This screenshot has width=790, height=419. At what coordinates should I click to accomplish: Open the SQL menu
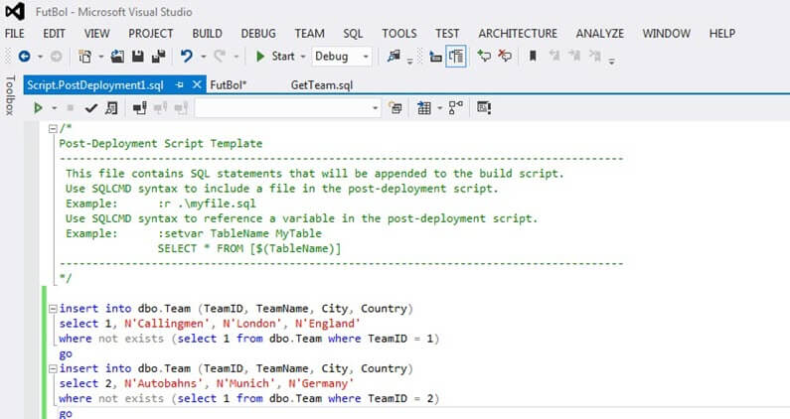[353, 33]
